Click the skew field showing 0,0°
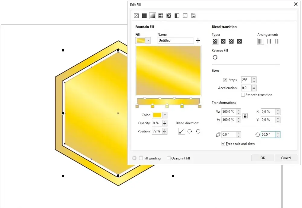Viewport: 302px width, 208px height. [229, 135]
